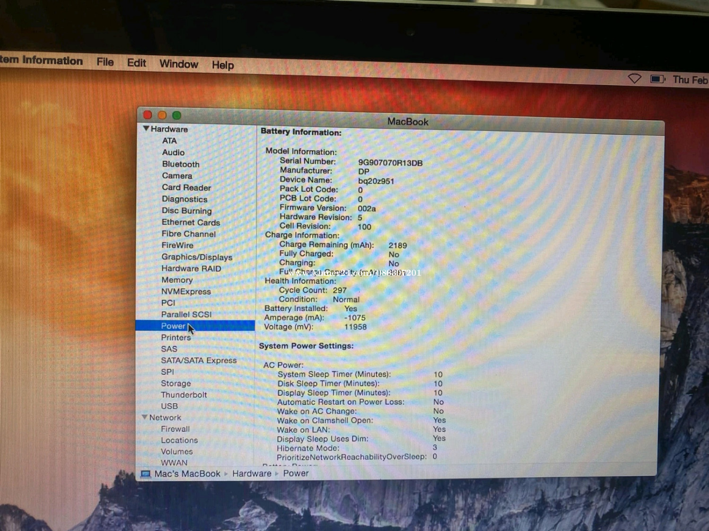Open the System Information app menu
Viewport: 709px width, 531px height.
tap(42, 60)
